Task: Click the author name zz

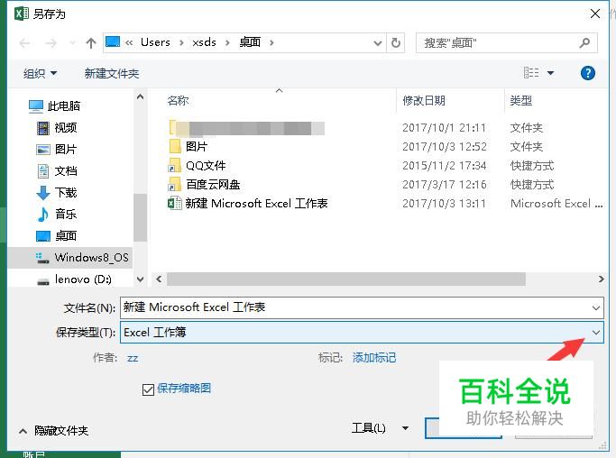Action: [133, 358]
